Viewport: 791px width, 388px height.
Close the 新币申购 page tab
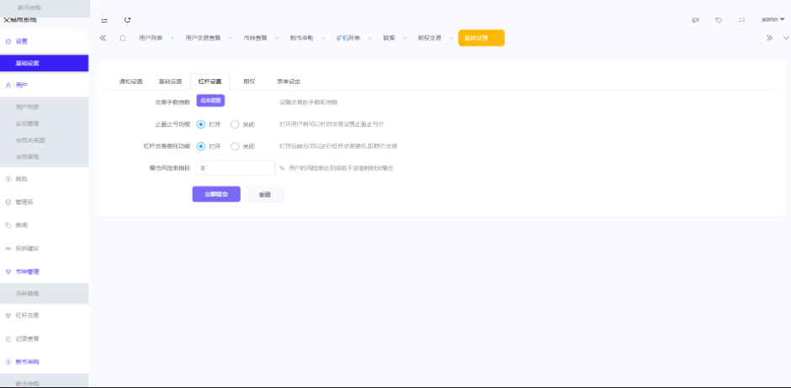[323, 39]
